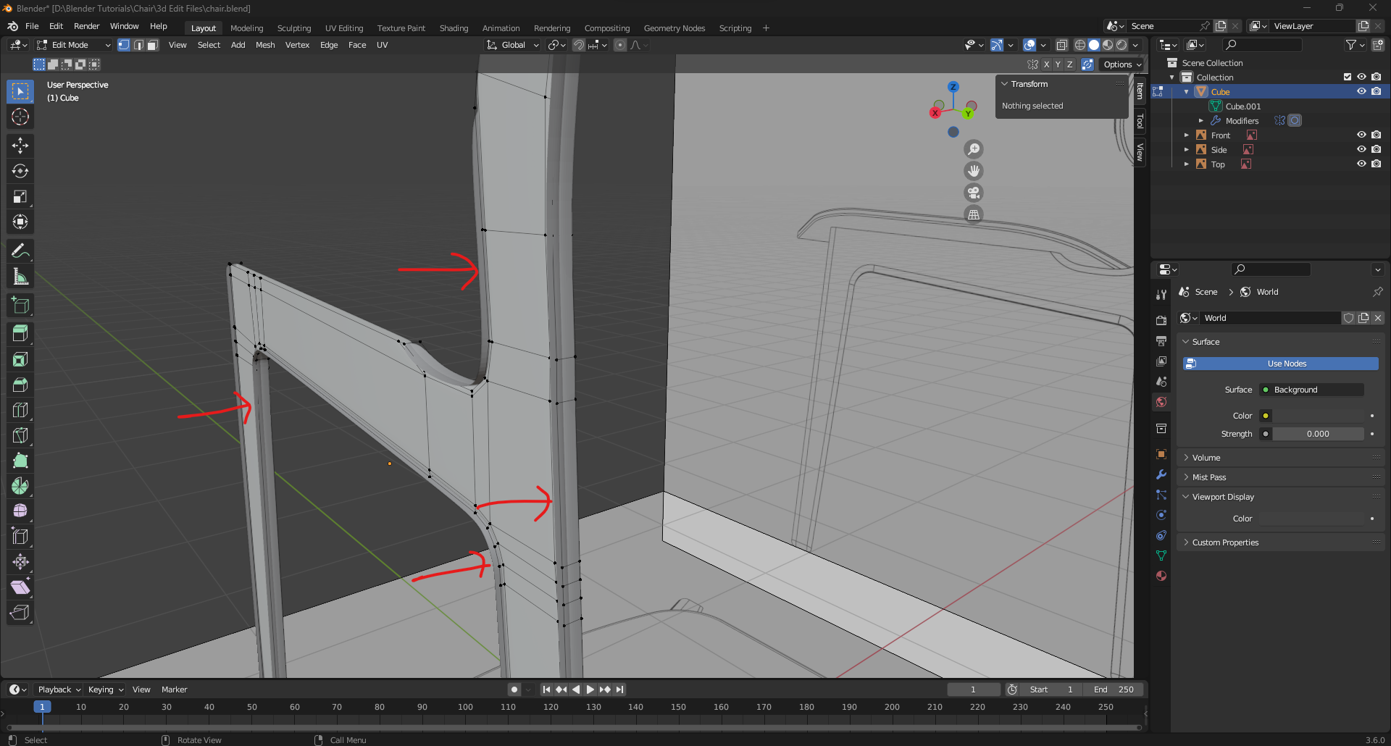Open Object Data properties tab

click(1161, 556)
